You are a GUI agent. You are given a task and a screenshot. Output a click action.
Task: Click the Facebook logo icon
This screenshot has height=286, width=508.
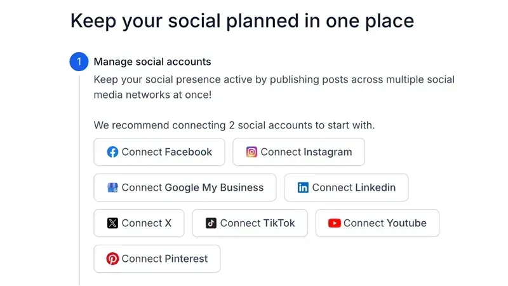coord(112,152)
